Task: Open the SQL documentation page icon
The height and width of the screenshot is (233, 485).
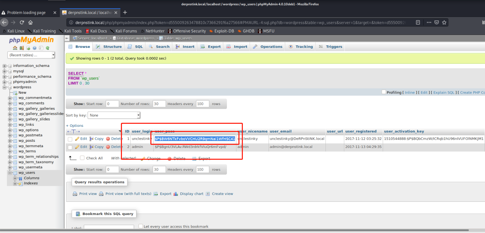Action: coord(41,48)
